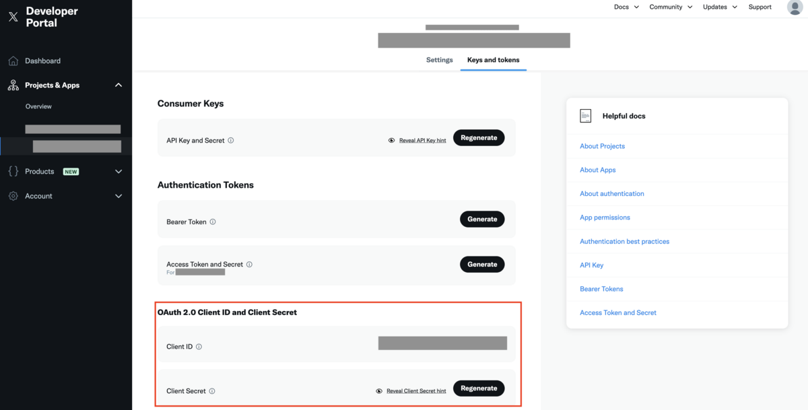Click the Helpful docs document icon
Screen dimensions: 808x410
[586, 116]
